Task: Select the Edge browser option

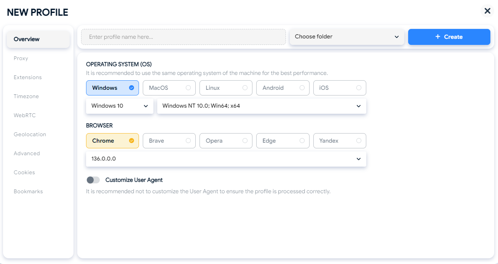Action: (x=283, y=141)
